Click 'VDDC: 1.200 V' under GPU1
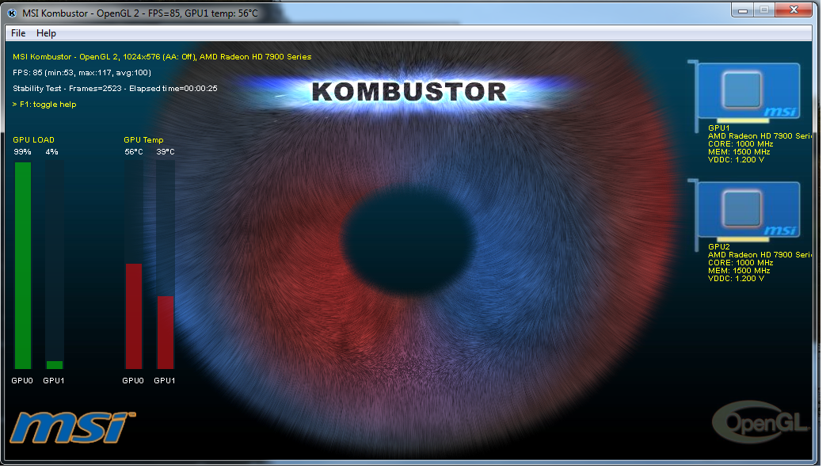The width and height of the screenshot is (830, 472). 736,160
